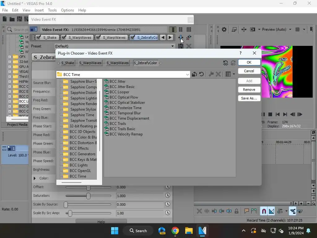Screen dimensions: 317x238
Task: Click the Scale By Src Amp slider handle
Action: (x=70, y=213)
